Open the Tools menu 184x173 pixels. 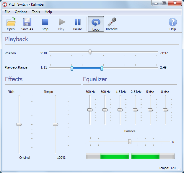tap(36, 12)
